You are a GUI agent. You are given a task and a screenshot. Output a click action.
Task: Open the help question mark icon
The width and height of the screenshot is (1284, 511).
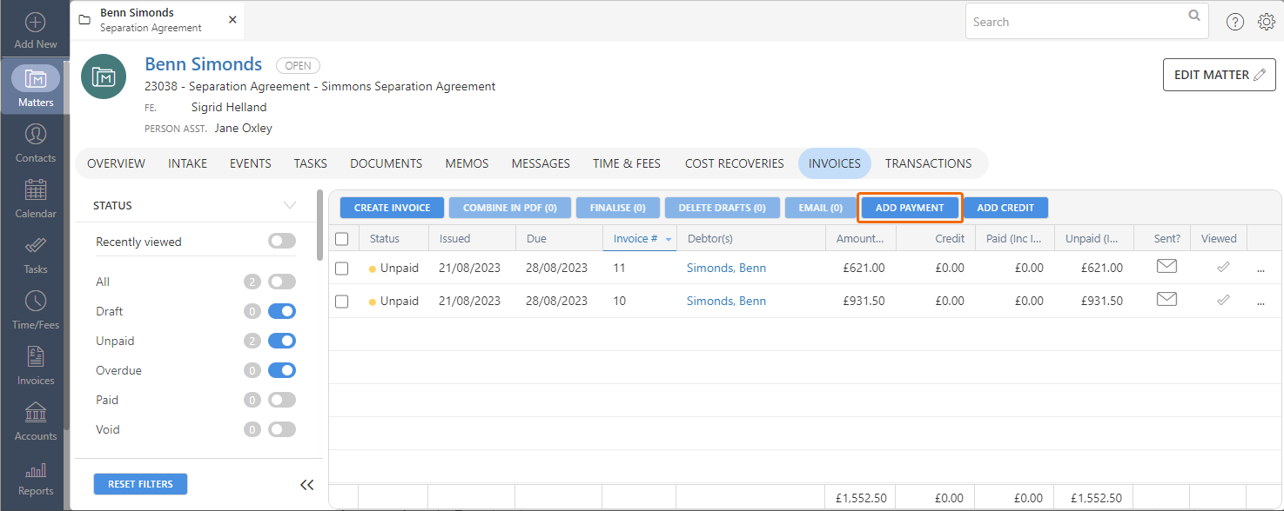pos(1235,23)
